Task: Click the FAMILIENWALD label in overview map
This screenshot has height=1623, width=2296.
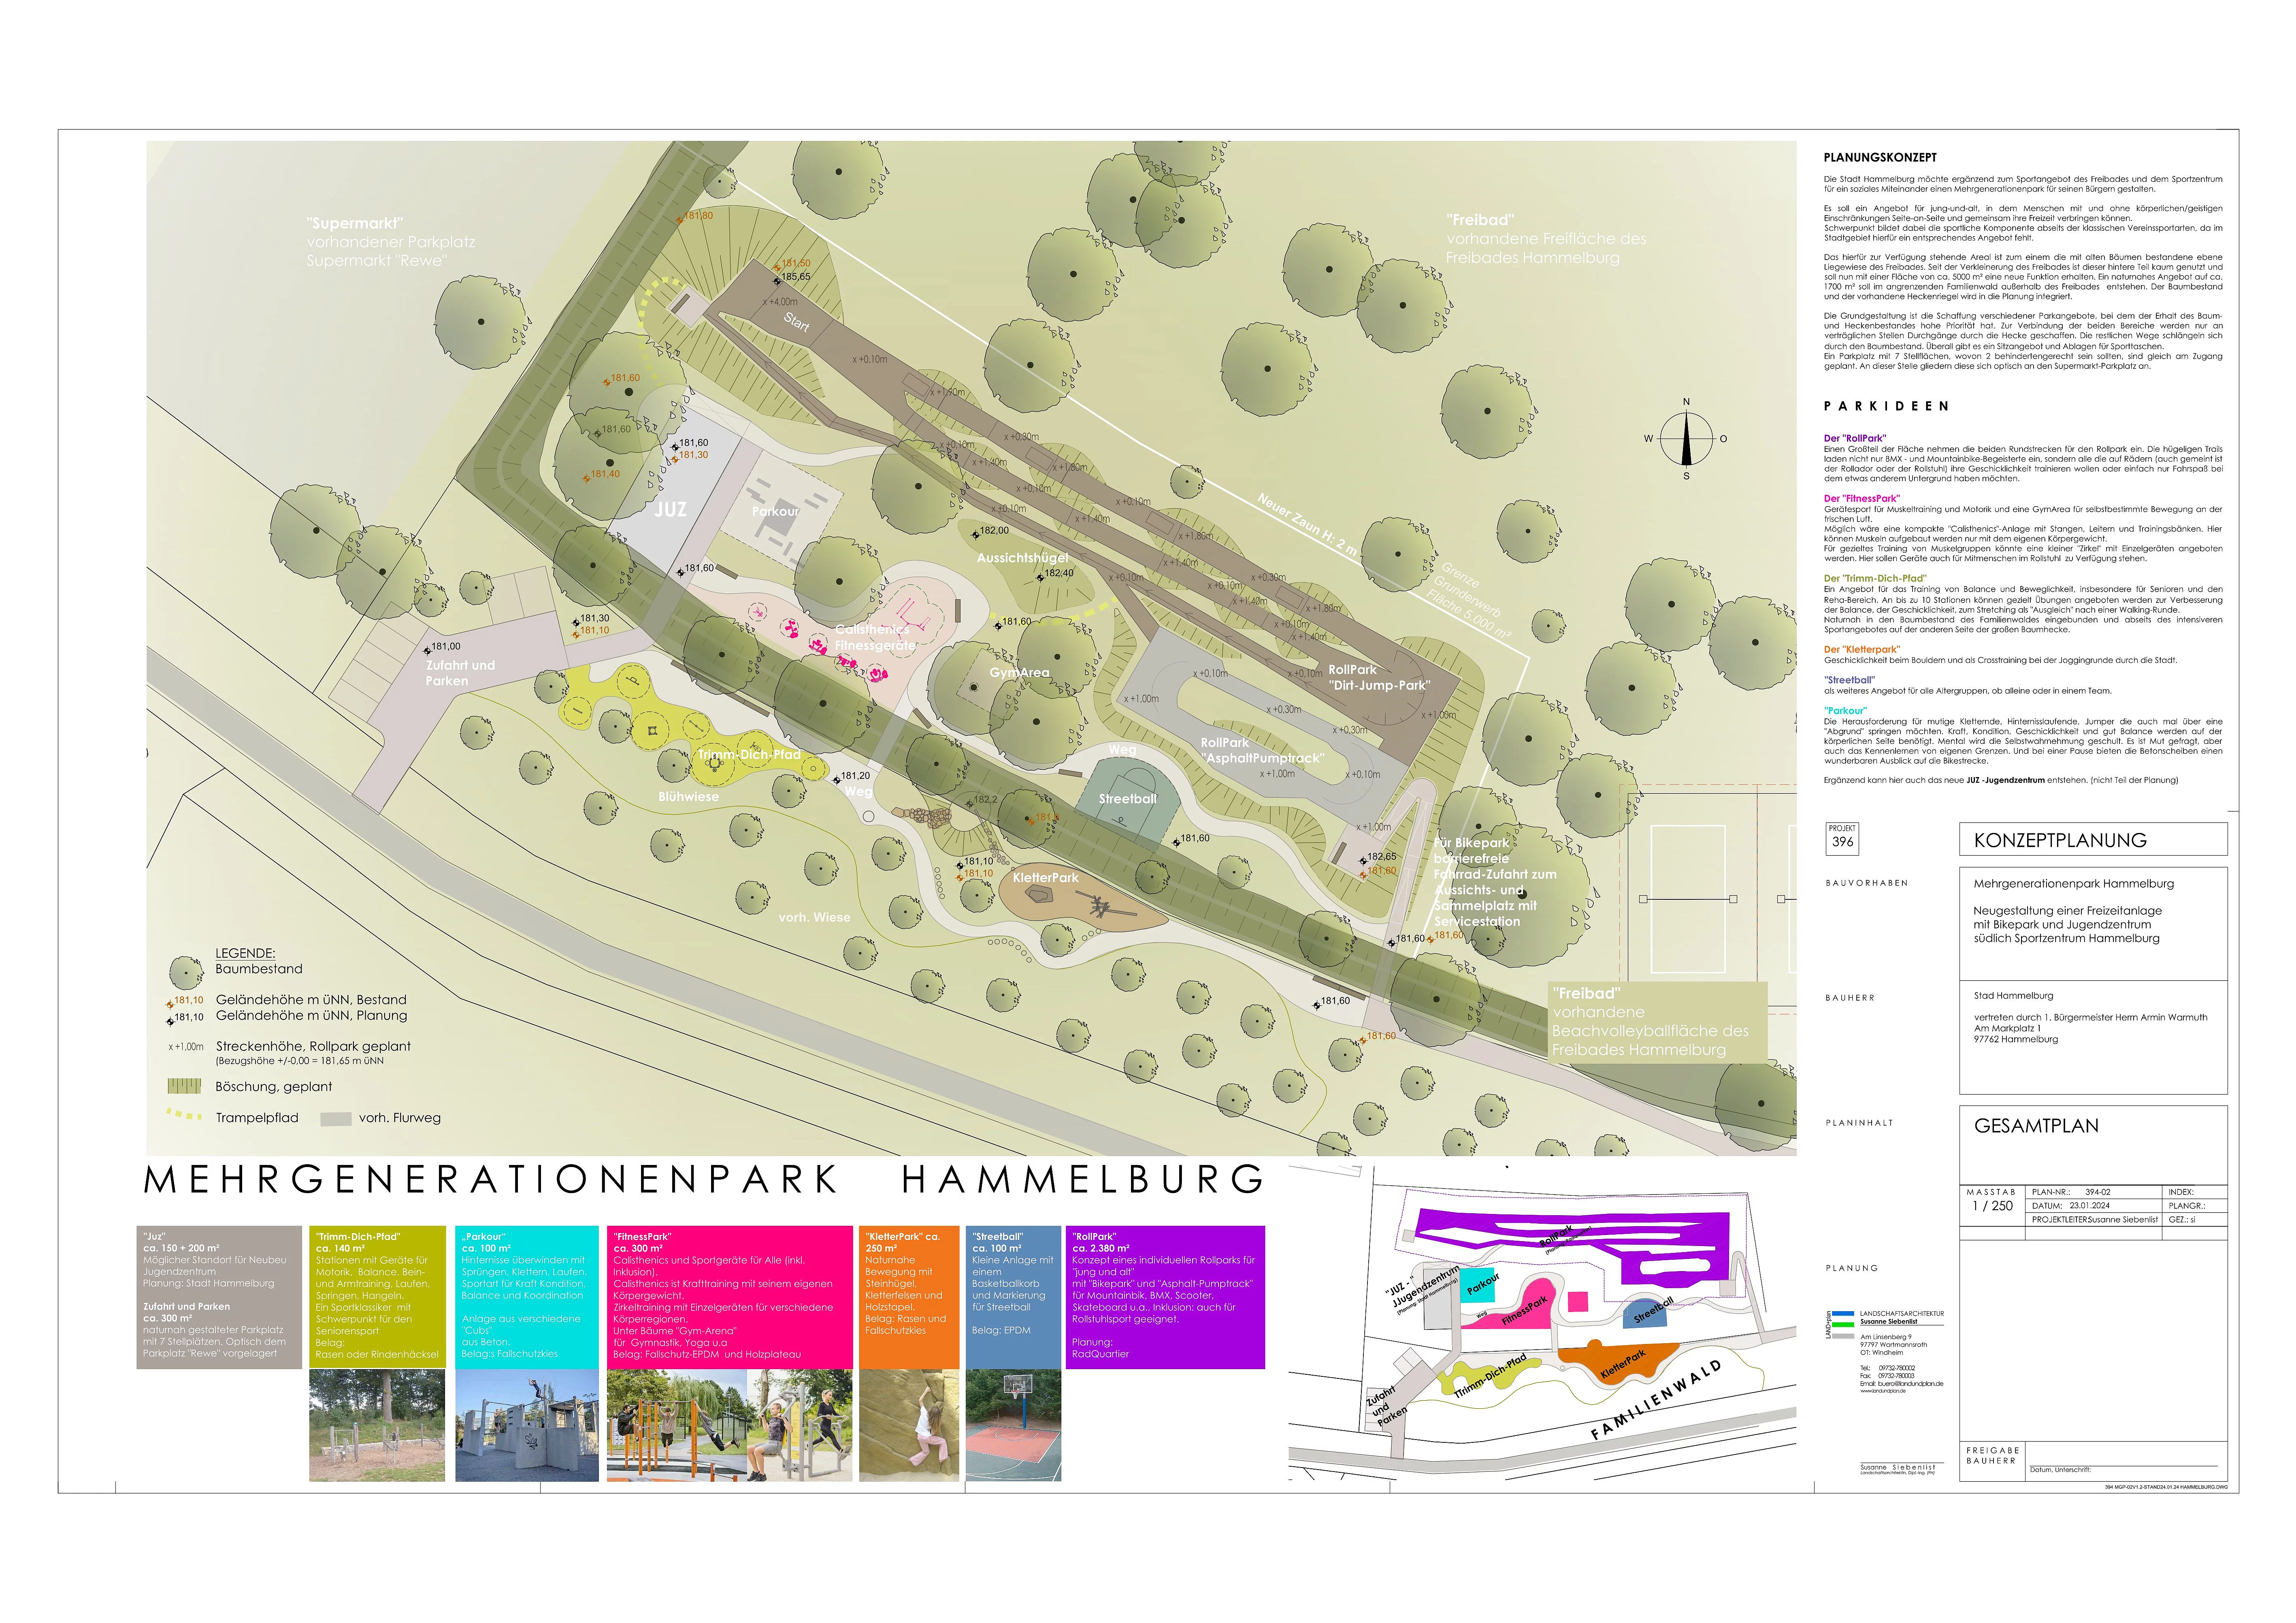Action: (1656, 1399)
